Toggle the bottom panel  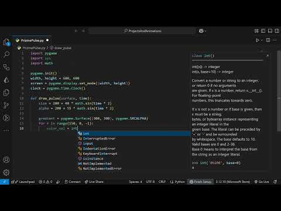270,31
